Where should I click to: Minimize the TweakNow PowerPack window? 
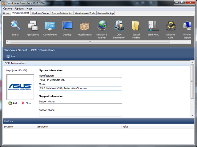[176, 2]
